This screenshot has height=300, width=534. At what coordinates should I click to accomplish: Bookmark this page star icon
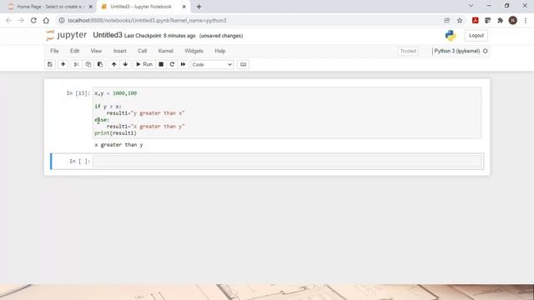click(460, 21)
